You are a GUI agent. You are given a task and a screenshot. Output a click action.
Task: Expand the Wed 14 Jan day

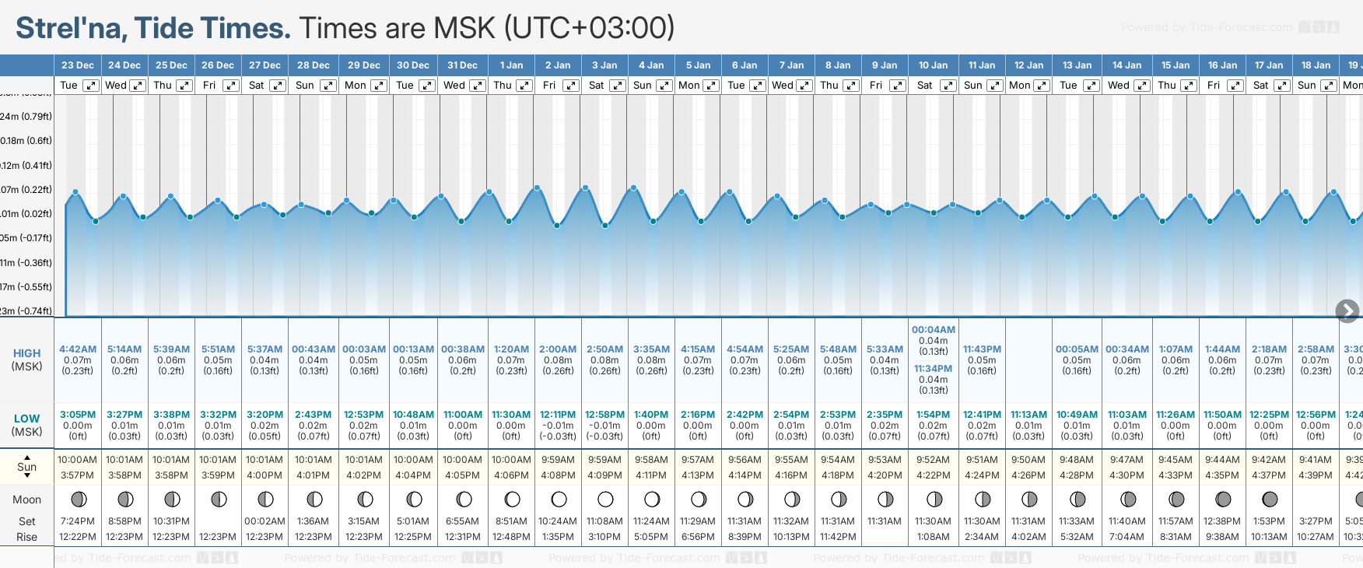pyautogui.click(x=1142, y=86)
